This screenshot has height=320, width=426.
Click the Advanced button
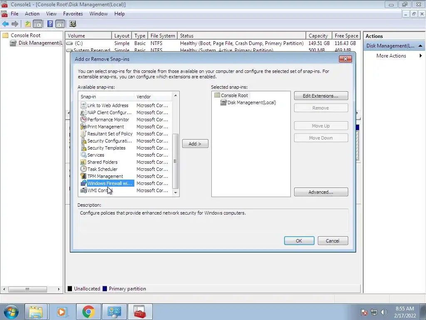click(321, 192)
